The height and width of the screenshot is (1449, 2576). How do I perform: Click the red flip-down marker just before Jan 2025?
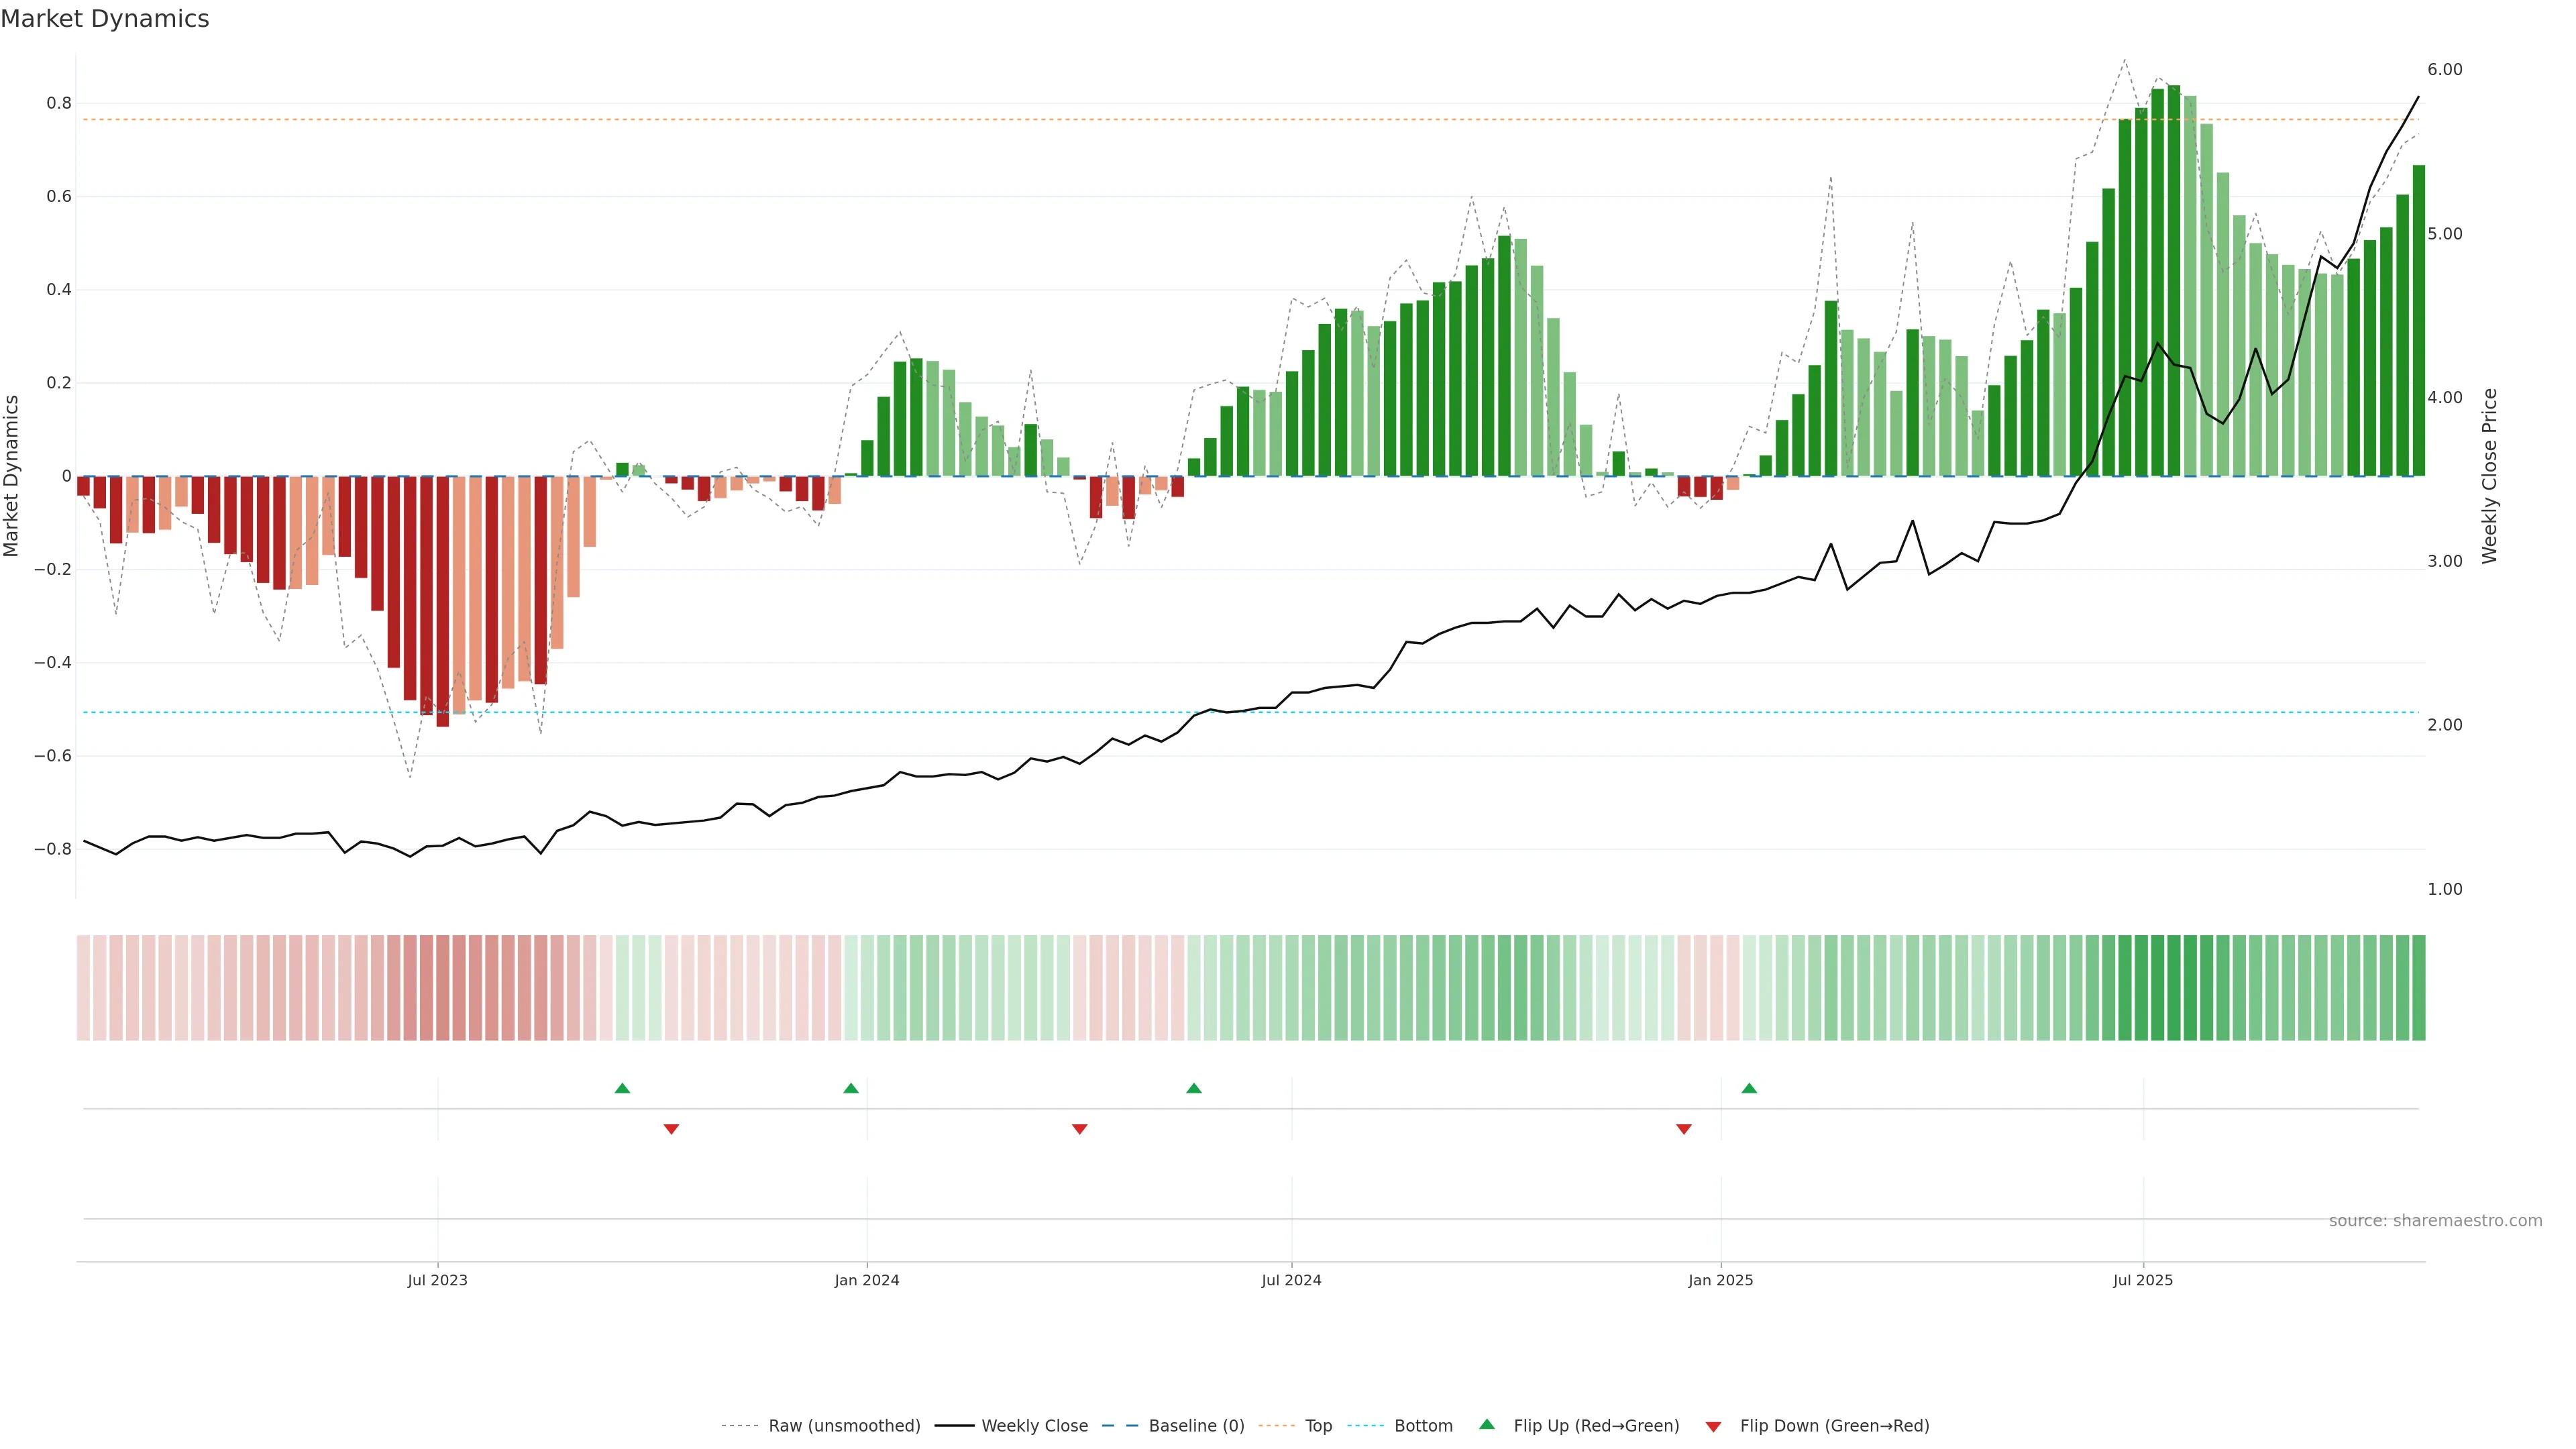click(1684, 1129)
